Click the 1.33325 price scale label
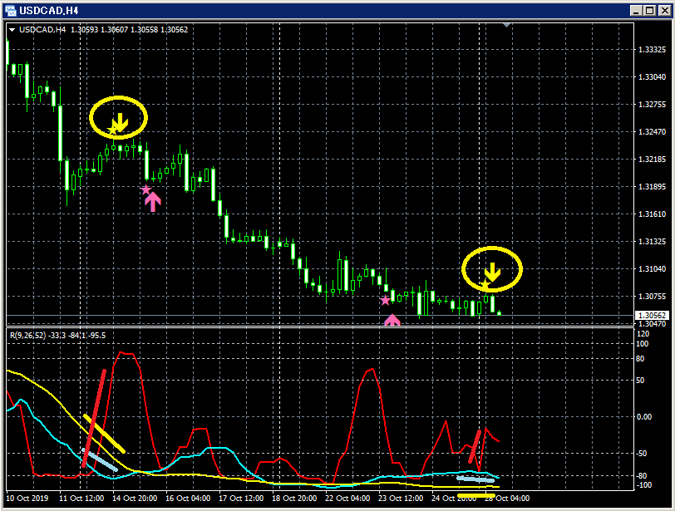This screenshot has height=511, width=675. [652, 50]
